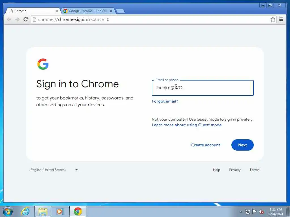Click the page icon in the address bar
The height and width of the screenshot is (217, 290).
35,19
